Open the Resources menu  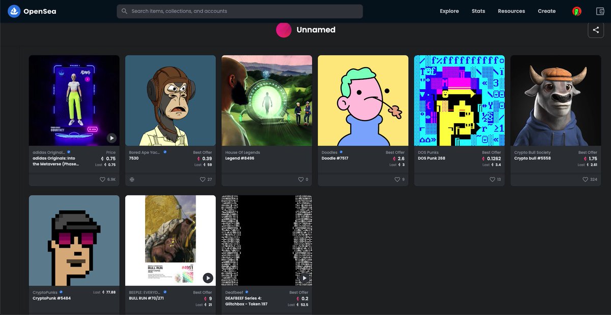click(x=511, y=11)
